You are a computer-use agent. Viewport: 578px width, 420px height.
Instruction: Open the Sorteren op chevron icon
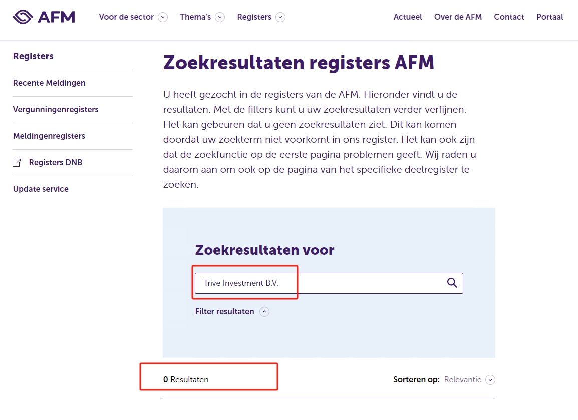point(490,380)
